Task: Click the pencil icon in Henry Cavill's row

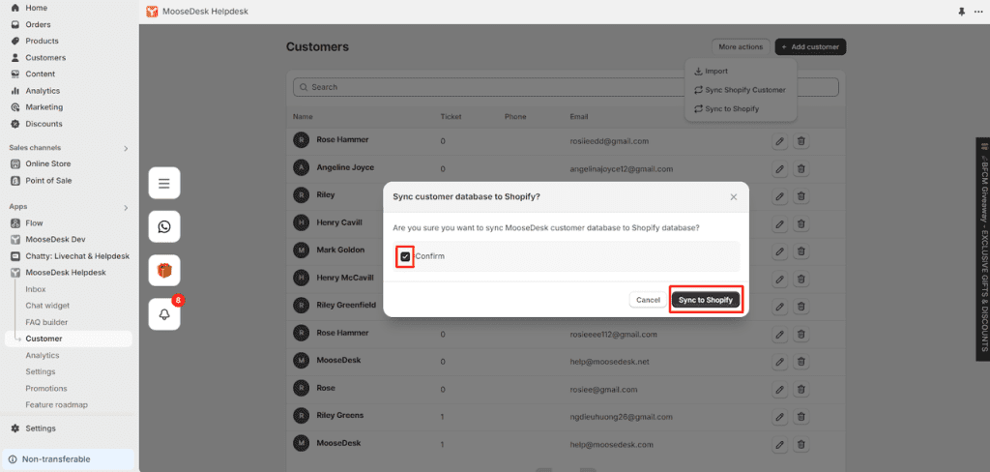Action: click(x=780, y=223)
